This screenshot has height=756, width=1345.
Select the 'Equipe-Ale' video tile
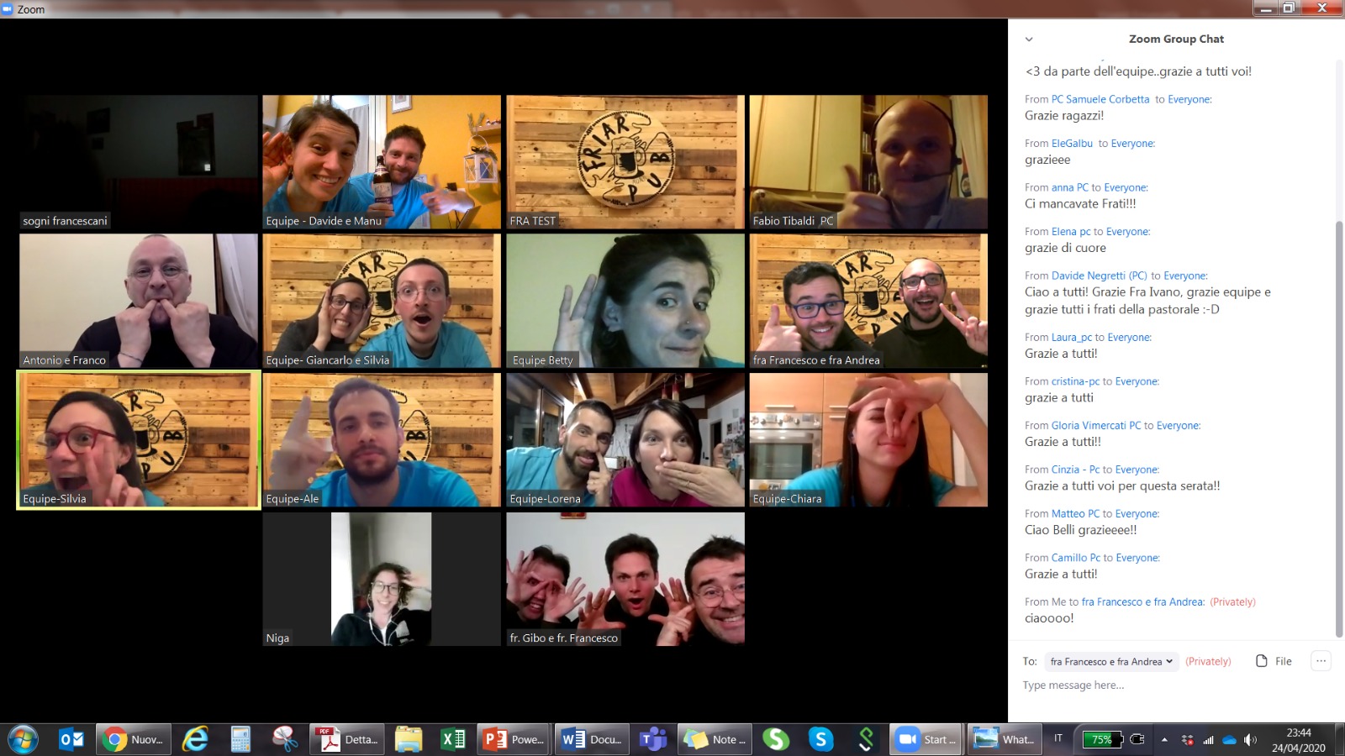tap(382, 440)
